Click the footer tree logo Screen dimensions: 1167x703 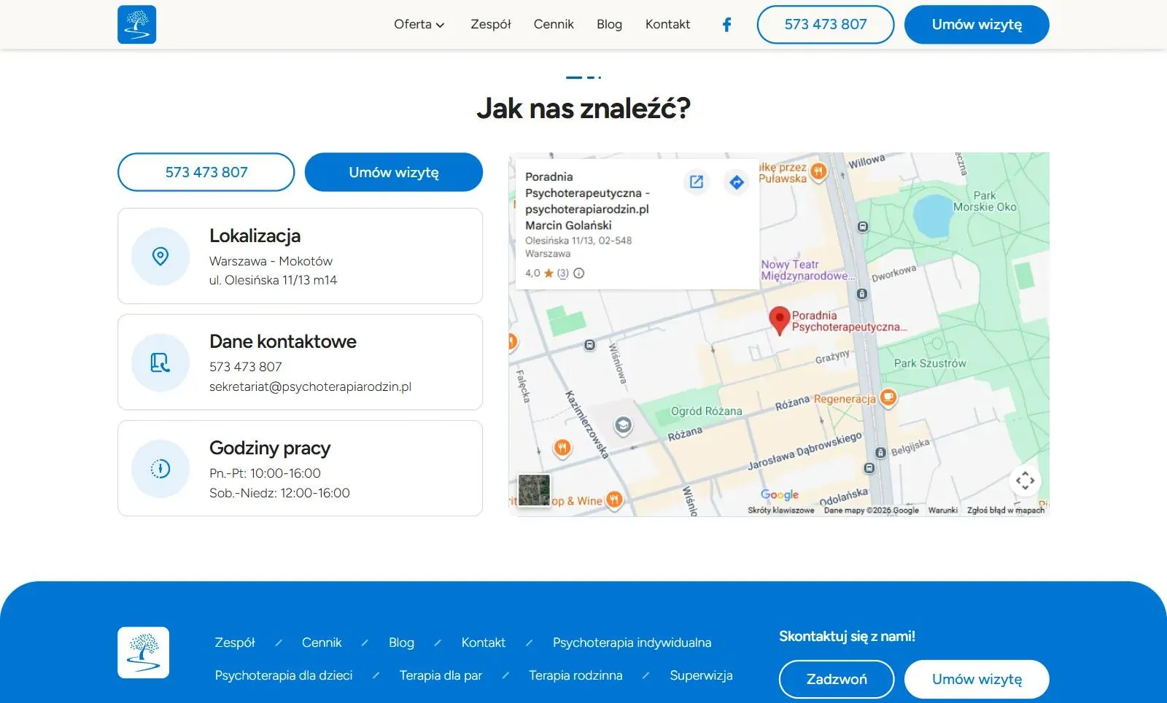point(144,653)
